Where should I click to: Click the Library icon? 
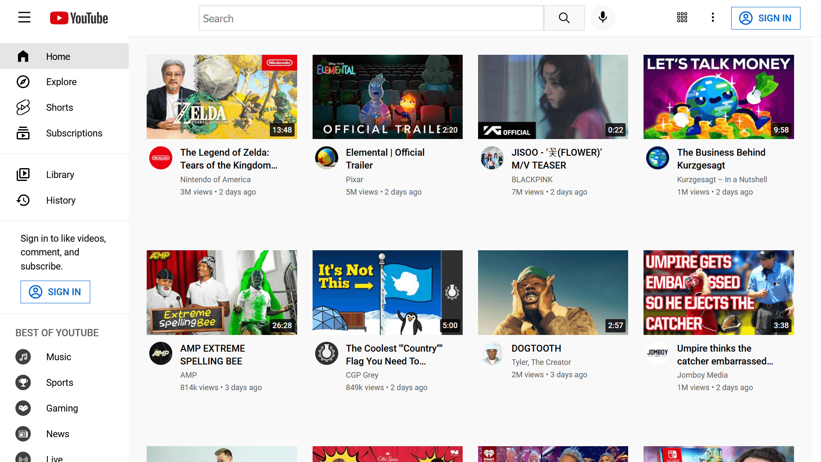pyautogui.click(x=23, y=175)
